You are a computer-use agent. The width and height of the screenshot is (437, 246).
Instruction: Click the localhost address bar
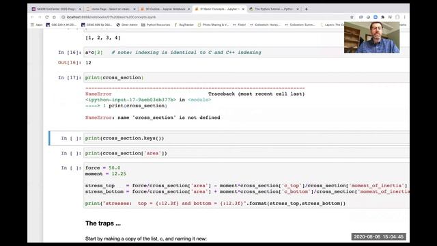pos(205,17)
